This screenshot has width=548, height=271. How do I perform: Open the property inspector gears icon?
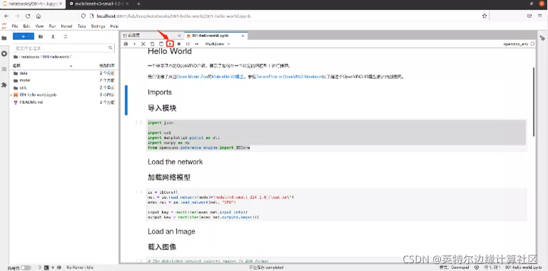[x=542, y=38]
